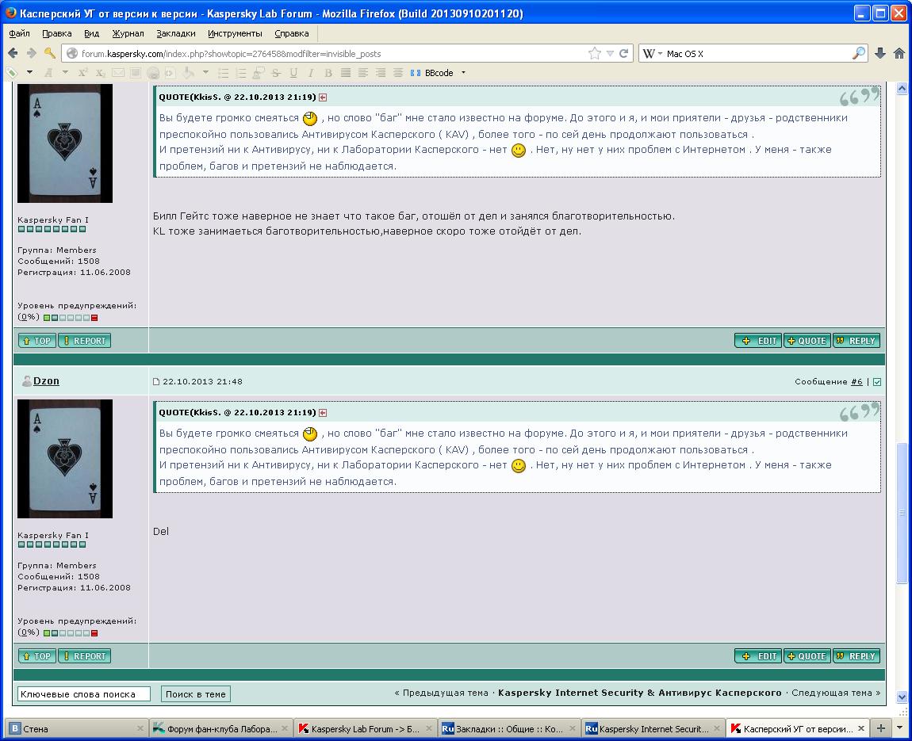Viewport: 912px width, 741px height.
Task: Align text left in BBcode toolbar
Action: pyautogui.click(x=363, y=73)
